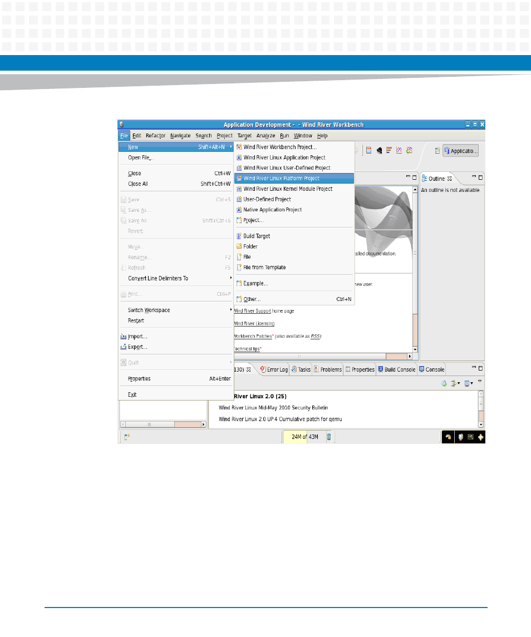Viewport: 531px width, 637px height.
Task: Open the Workbench Patches link
Action: pos(253,337)
